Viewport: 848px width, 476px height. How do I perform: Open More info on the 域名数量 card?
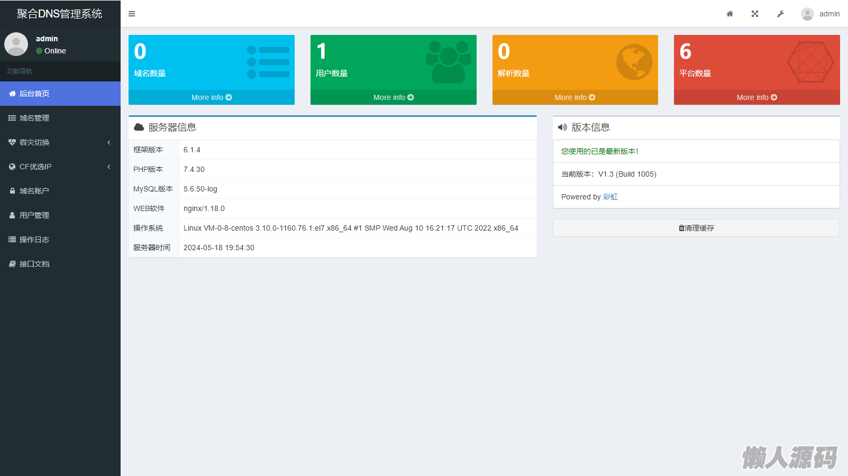(212, 97)
